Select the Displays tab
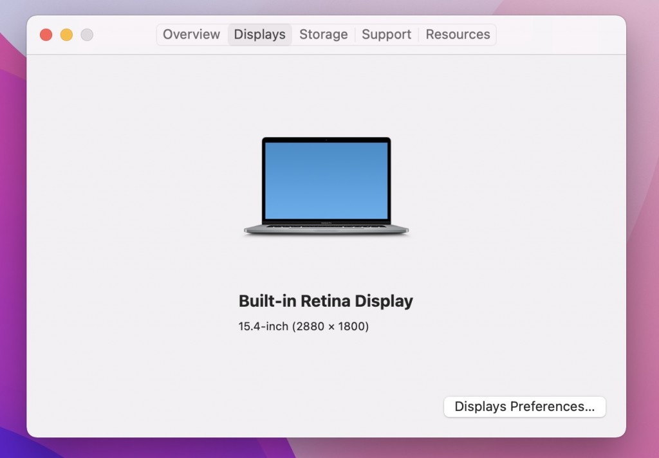 click(260, 35)
